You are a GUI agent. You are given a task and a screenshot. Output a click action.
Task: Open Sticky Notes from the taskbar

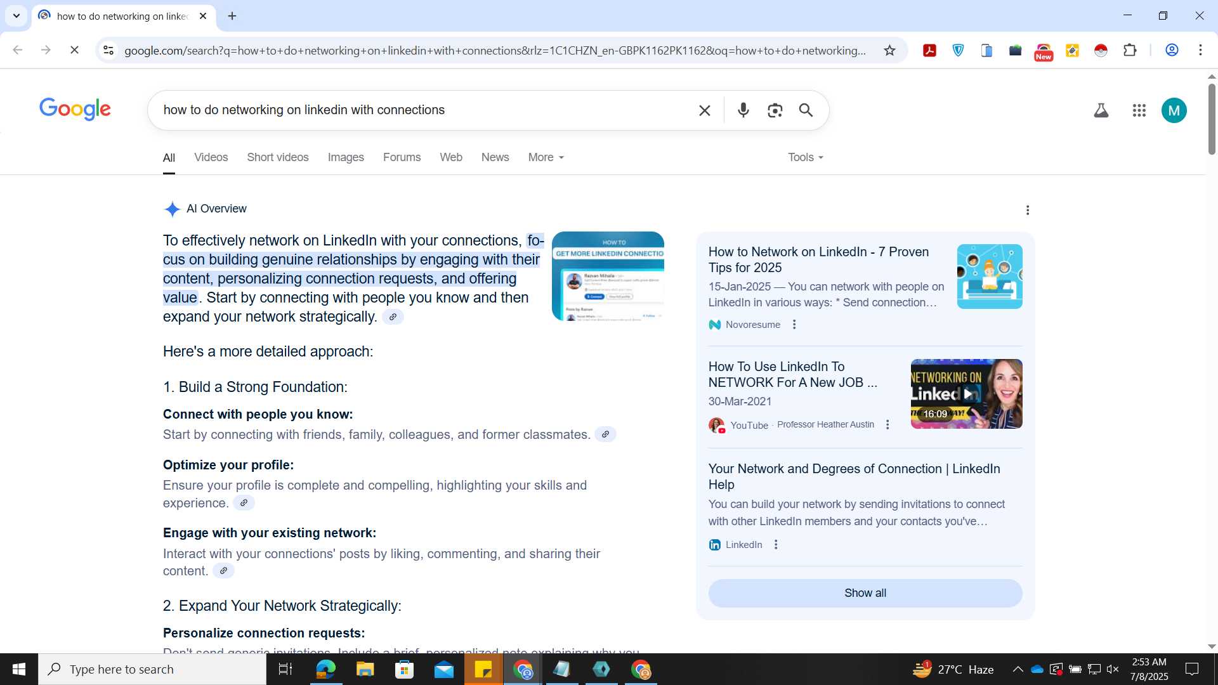click(483, 669)
